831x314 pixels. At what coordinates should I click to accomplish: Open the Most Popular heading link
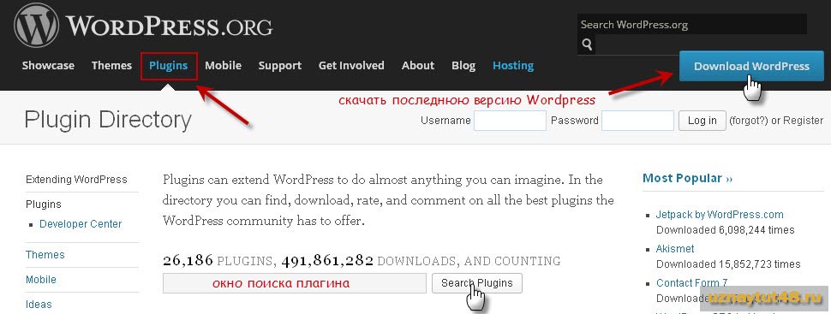point(687,179)
